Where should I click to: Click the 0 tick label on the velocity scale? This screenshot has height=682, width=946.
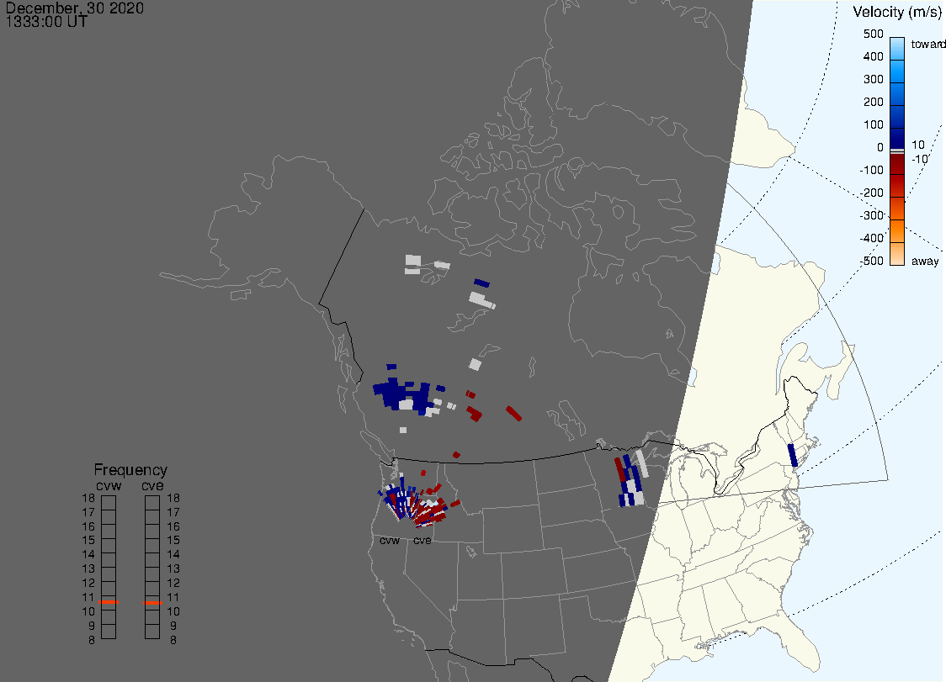880,148
